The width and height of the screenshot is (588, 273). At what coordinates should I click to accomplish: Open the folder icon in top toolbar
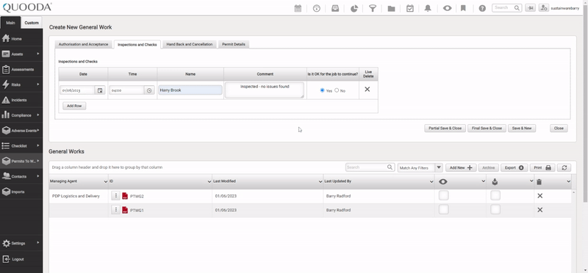(x=391, y=8)
